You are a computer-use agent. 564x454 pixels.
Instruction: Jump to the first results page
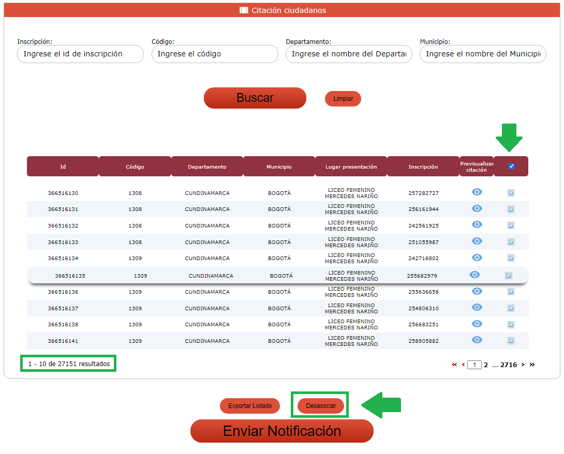pyautogui.click(x=454, y=365)
